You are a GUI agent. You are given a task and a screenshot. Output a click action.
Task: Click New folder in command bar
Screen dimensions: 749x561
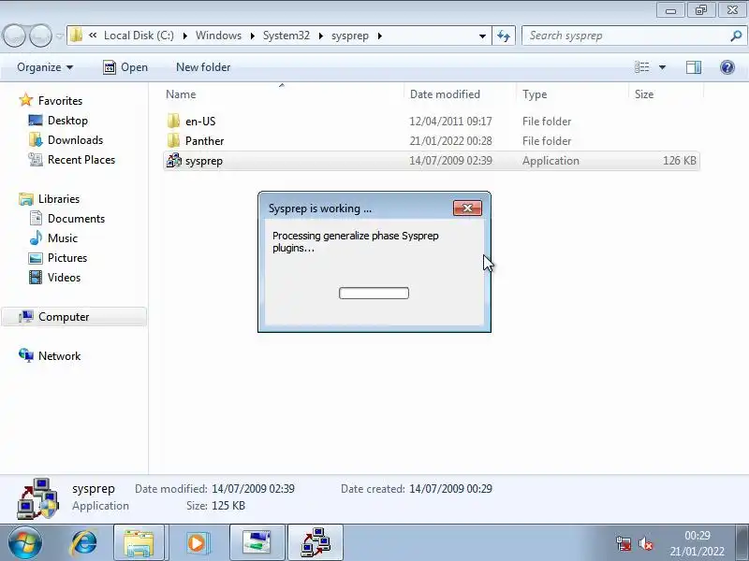[x=203, y=67]
